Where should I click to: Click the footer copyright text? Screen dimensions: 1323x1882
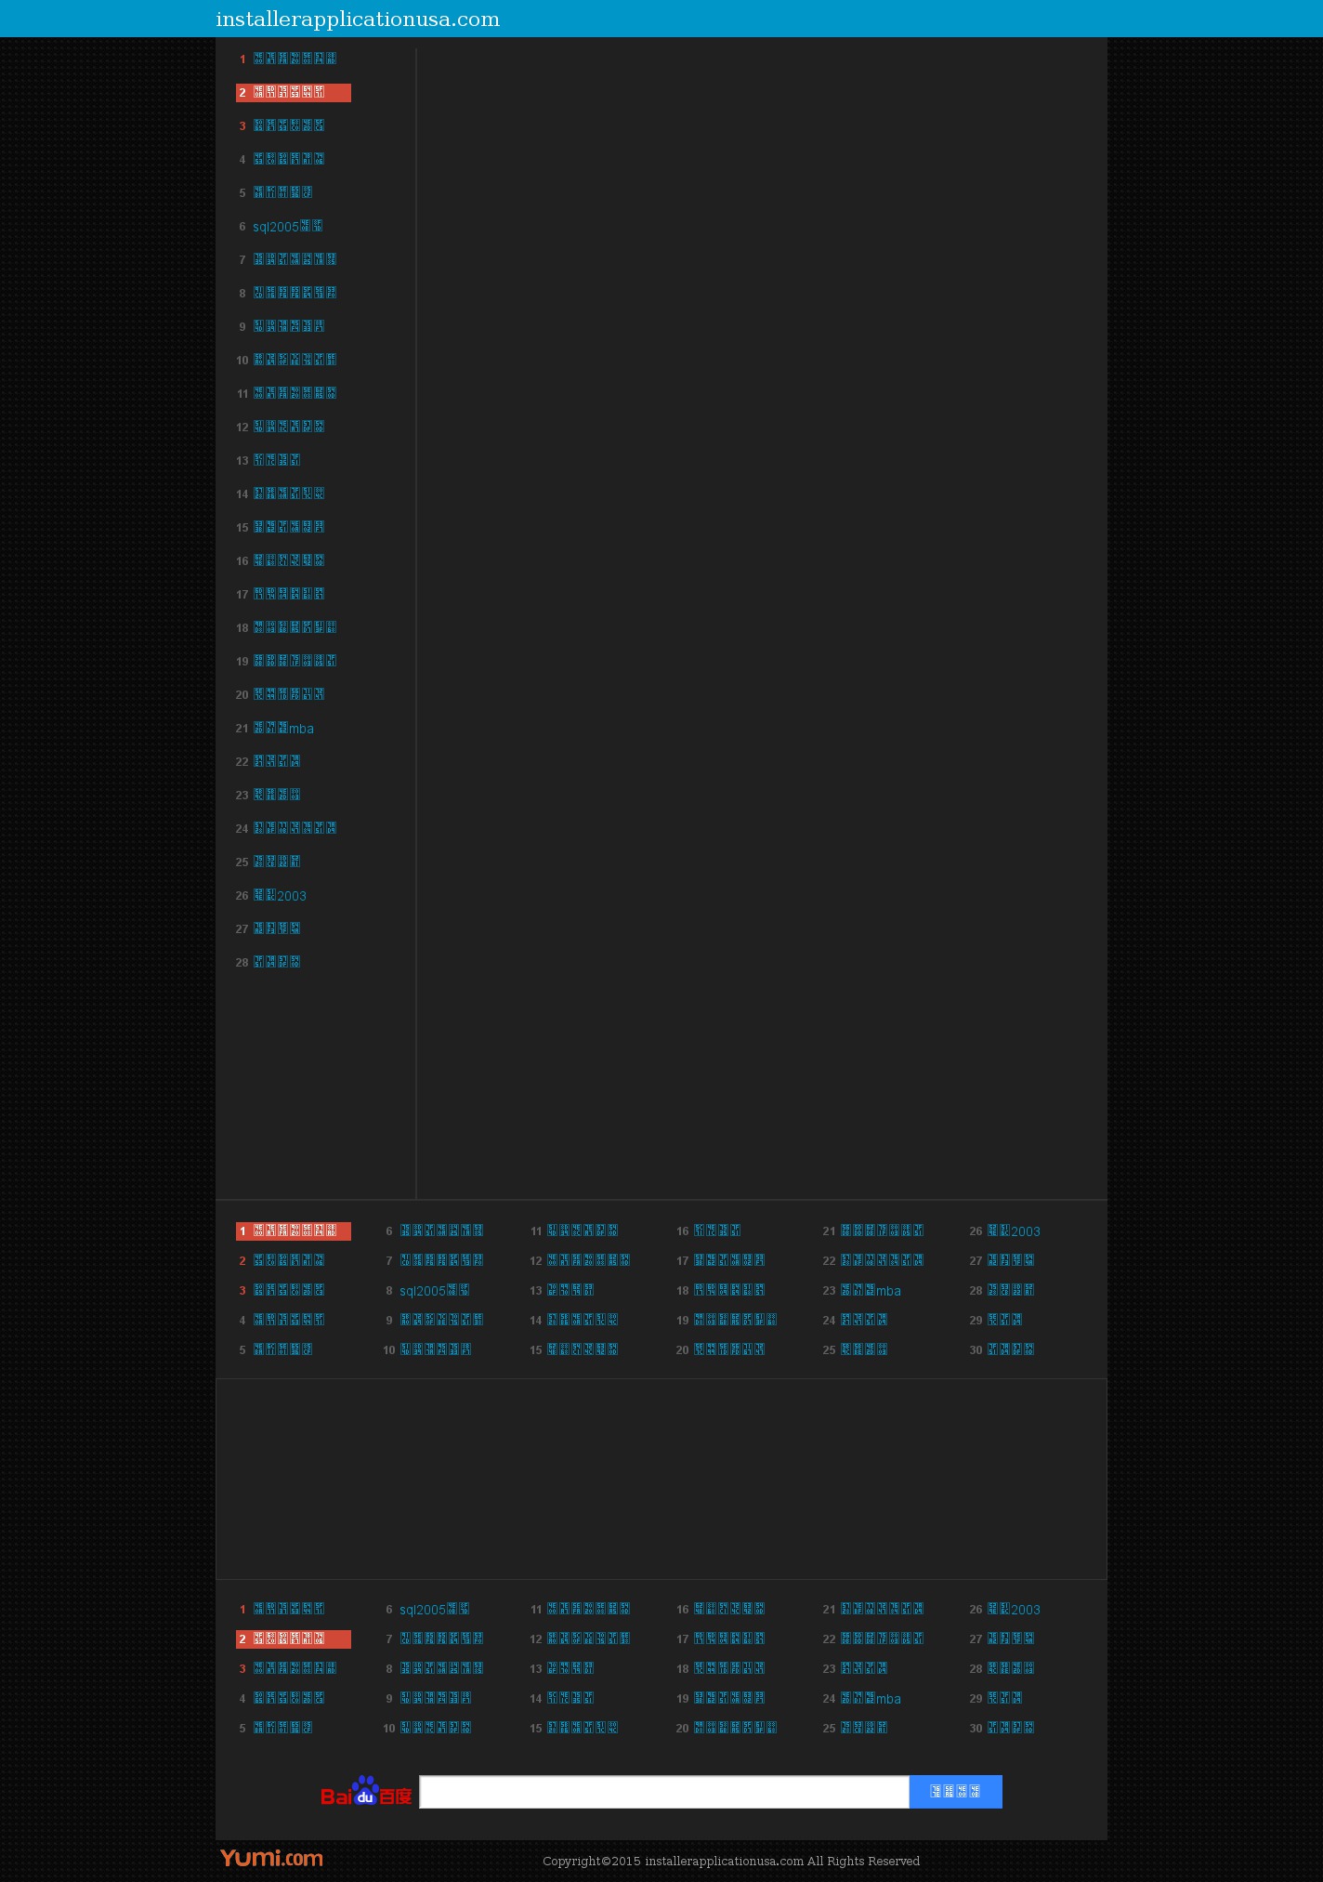[731, 1861]
